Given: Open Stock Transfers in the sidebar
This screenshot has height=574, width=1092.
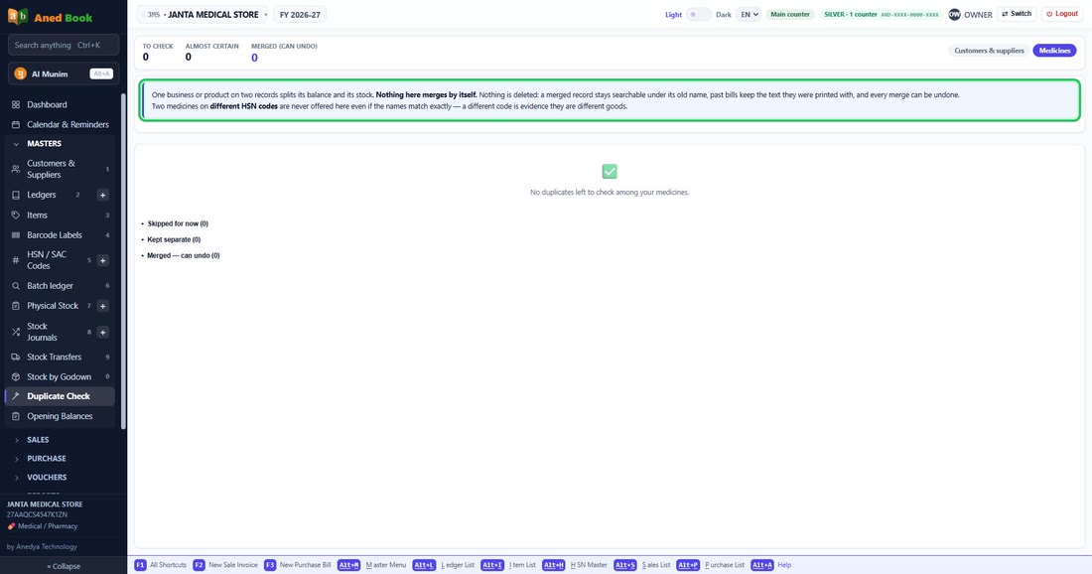Looking at the screenshot, I should (x=60, y=357).
